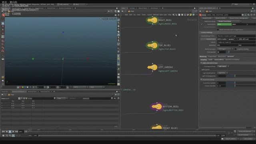The width and height of the screenshot is (256, 144).
Task: Open the Limits sub-tab
Action: pos(210,60)
